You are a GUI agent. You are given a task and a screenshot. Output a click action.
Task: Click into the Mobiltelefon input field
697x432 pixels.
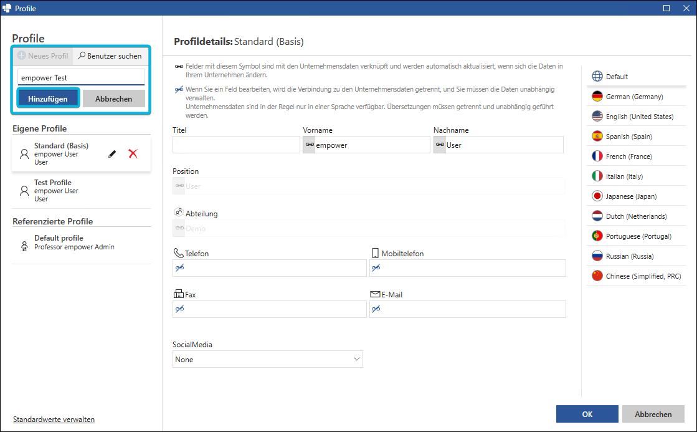tap(468, 268)
